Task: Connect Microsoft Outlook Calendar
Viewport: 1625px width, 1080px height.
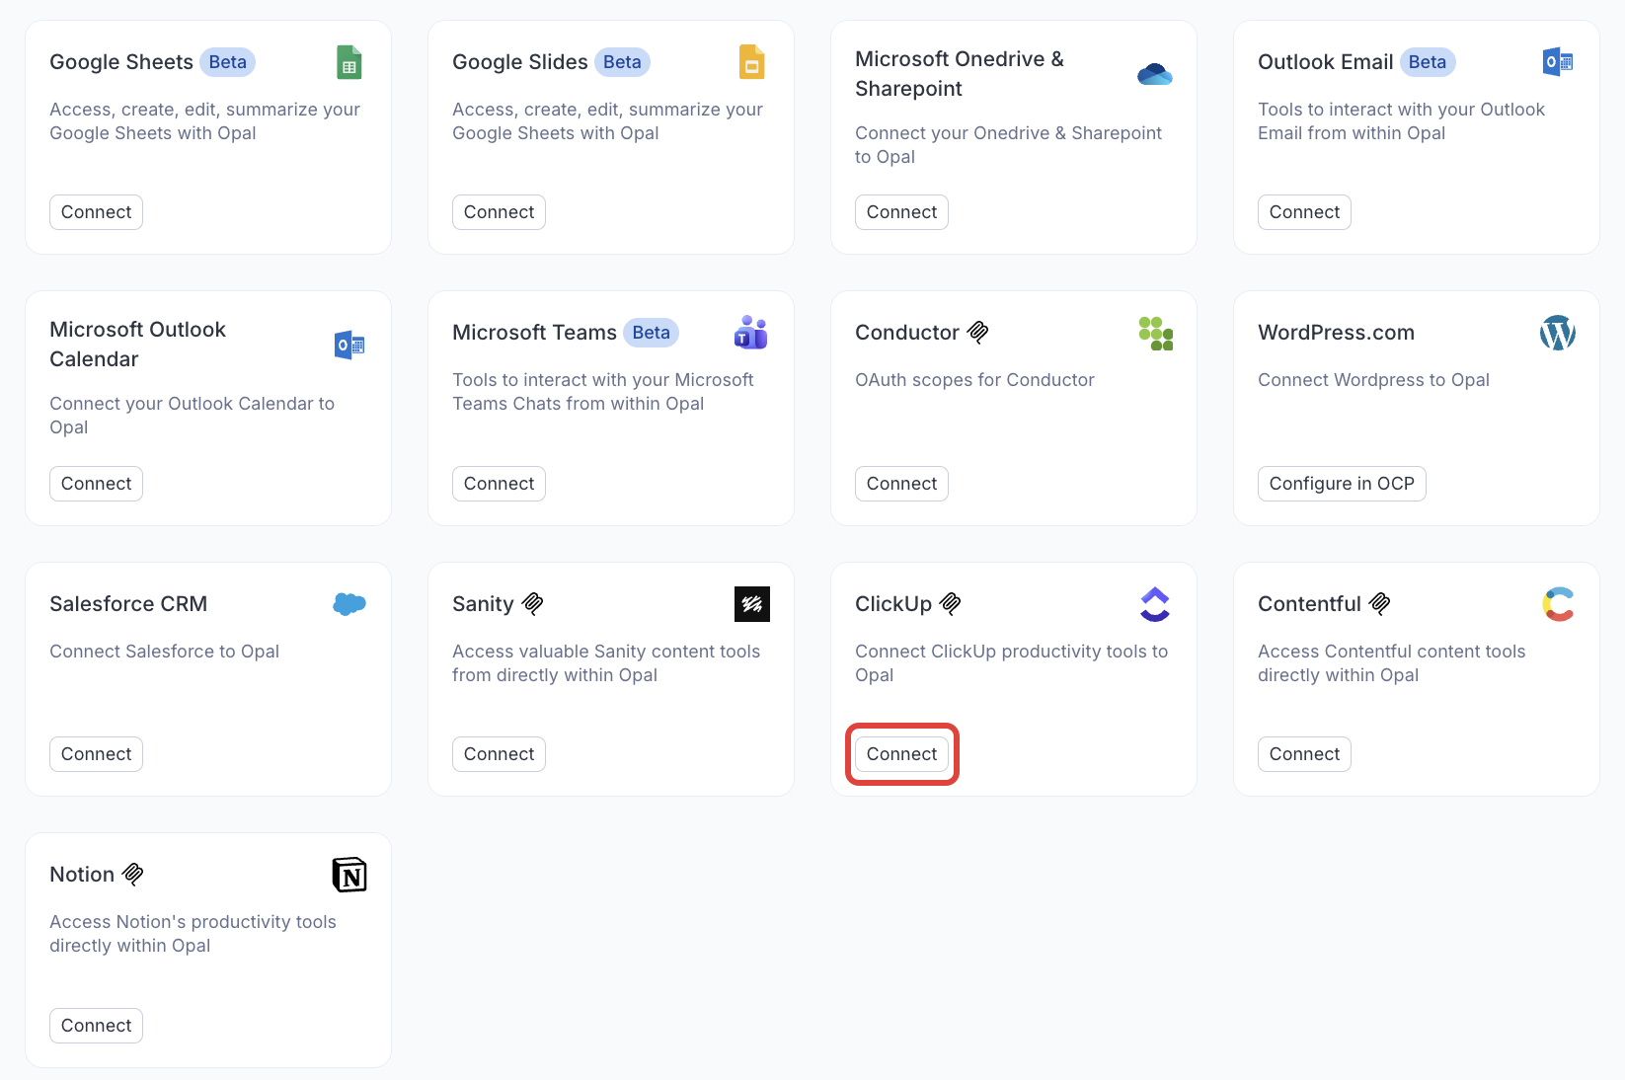Action: pyautogui.click(x=96, y=484)
